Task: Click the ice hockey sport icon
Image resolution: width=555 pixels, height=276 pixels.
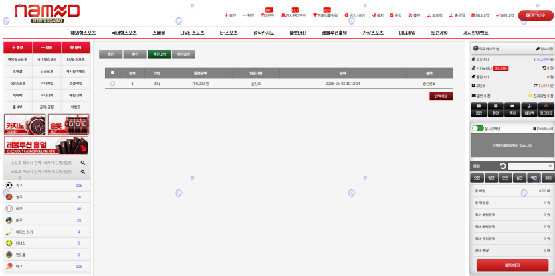Action: 9,232
